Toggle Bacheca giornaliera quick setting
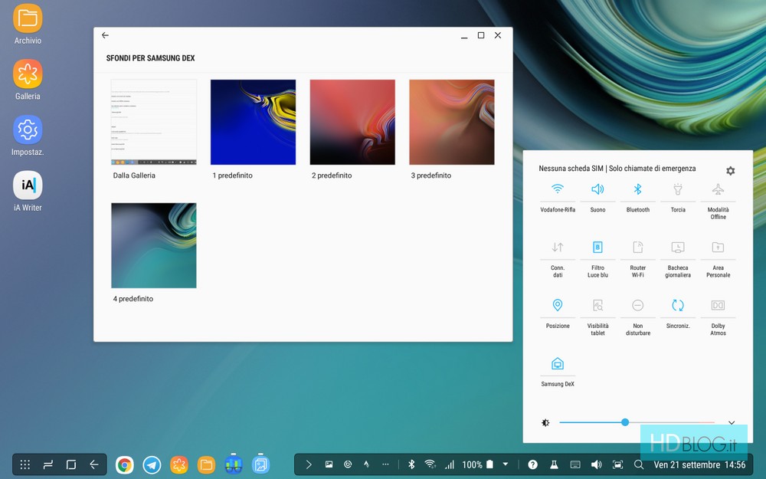This screenshot has width=766, height=479. 678,259
